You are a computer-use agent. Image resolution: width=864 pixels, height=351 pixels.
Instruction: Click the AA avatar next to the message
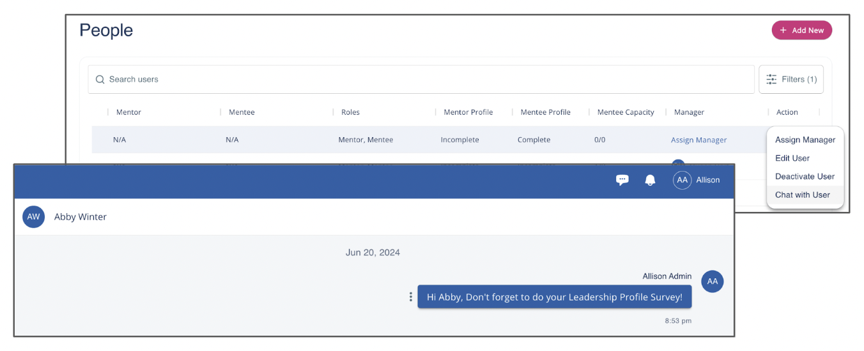712,281
